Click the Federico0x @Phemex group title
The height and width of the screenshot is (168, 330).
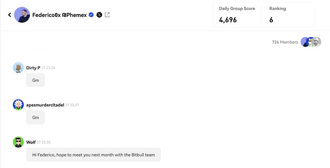[60, 15]
